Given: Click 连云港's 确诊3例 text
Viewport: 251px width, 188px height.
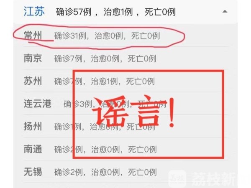Looking at the screenshot, I should click(x=78, y=104).
